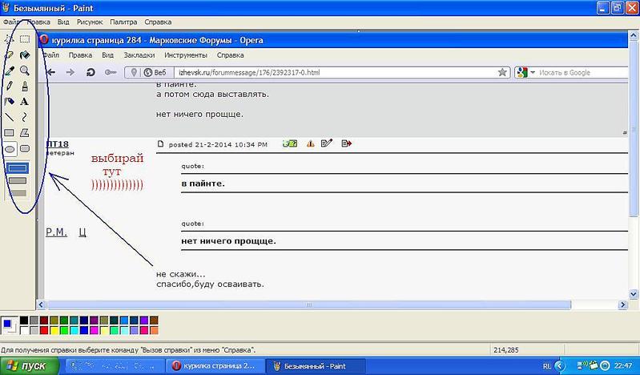Pick the dark red color swatch
640x375 pixels.
[x=44, y=321]
